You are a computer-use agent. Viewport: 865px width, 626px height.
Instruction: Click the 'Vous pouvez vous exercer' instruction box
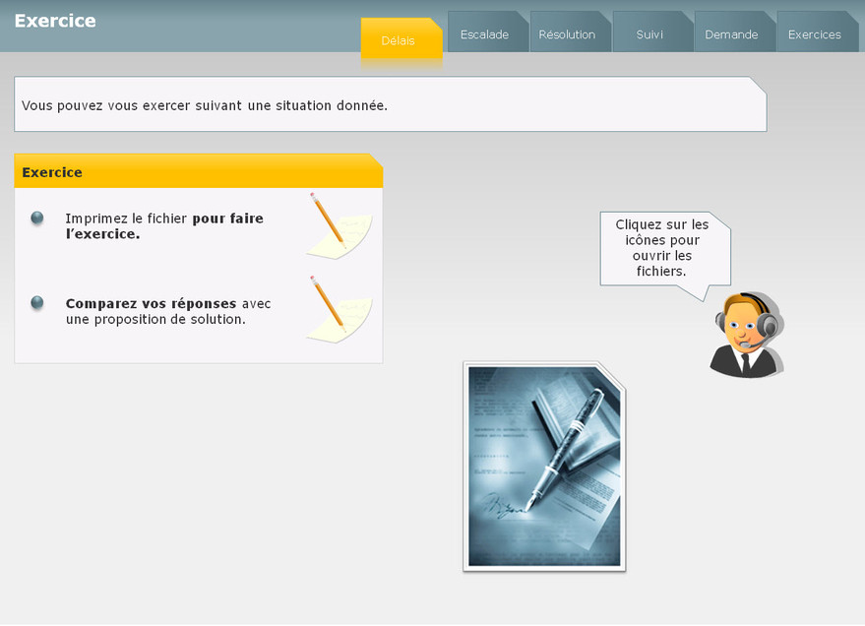tap(390, 105)
